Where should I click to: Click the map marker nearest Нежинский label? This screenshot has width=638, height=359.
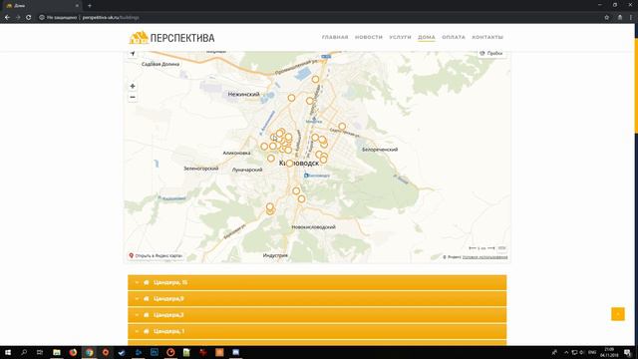click(291, 98)
